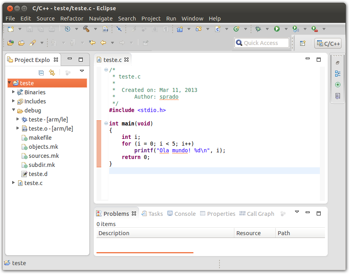The image size is (349, 275).
Task: Select teste.d in the project tree
Action: pos(35,174)
